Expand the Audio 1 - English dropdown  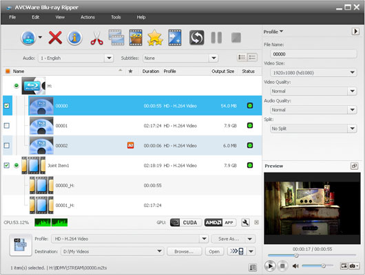click(76, 58)
